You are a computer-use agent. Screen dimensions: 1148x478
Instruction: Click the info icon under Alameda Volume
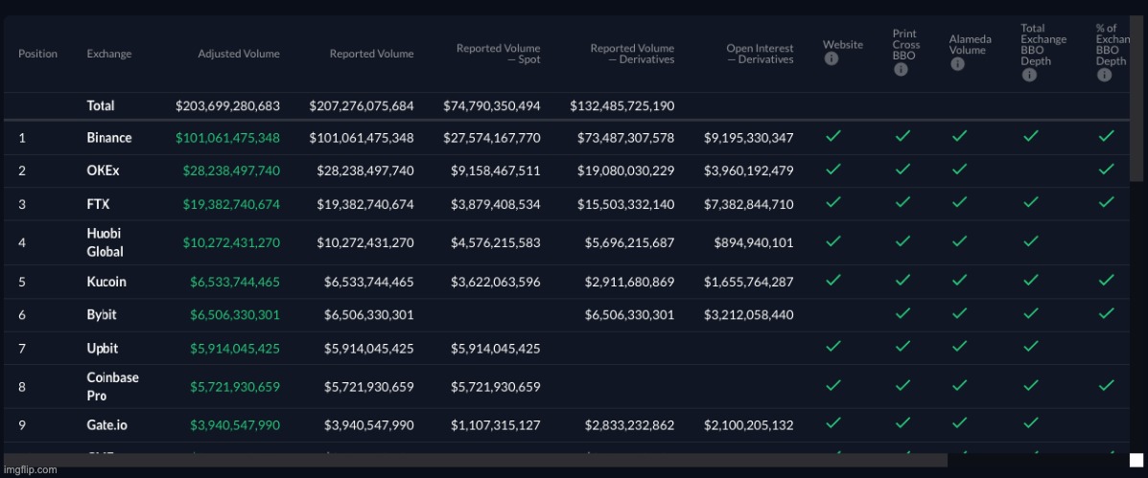(x=957, y=64)
